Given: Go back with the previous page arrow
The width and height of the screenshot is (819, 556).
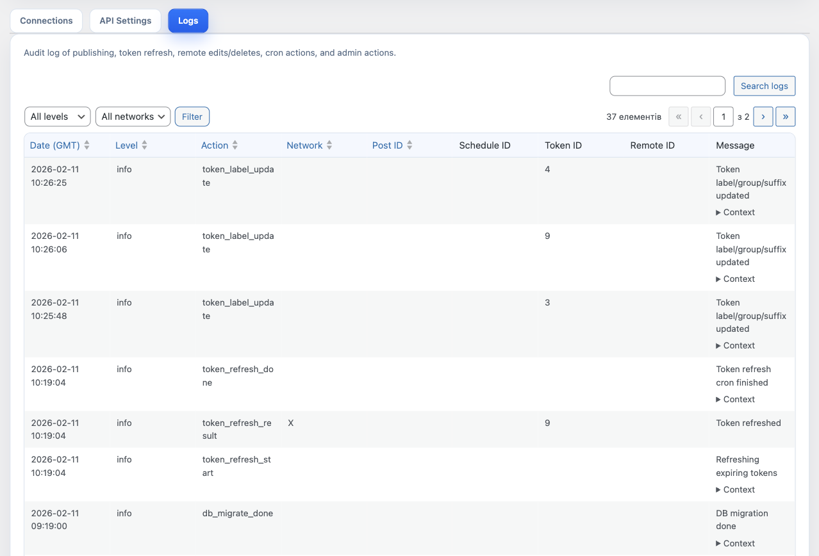Looking at the screenshot, I should 700,116.
